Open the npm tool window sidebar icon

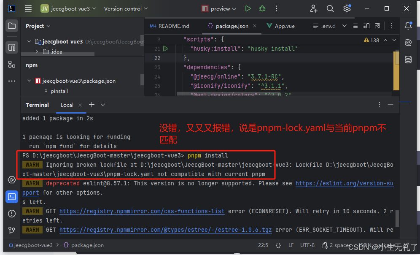(x=12, y=47)
